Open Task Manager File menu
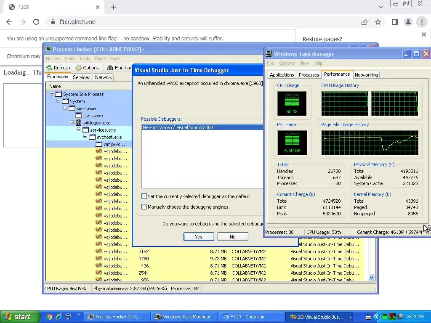This screenshot has width=431, height=323. pyautogui.click(x=270, y=63)
